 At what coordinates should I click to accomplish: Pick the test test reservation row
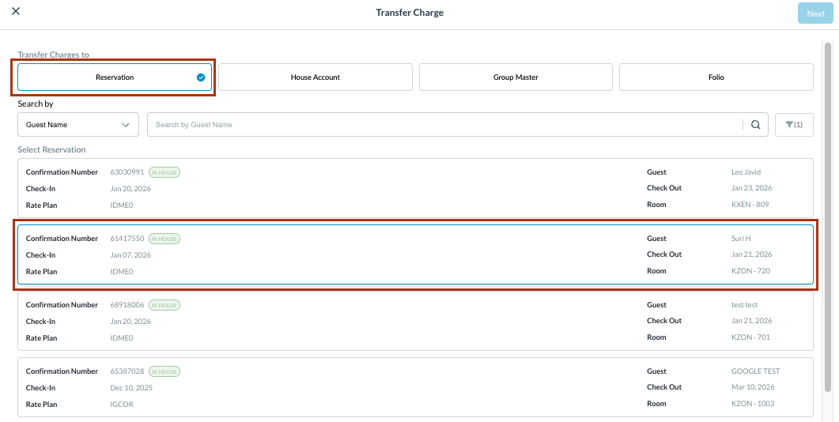point(415,321)
